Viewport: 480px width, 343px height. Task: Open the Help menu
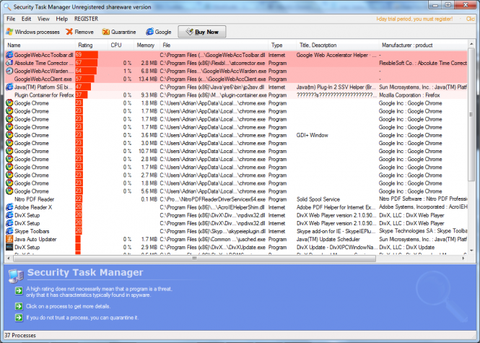[x=61, y=19]
